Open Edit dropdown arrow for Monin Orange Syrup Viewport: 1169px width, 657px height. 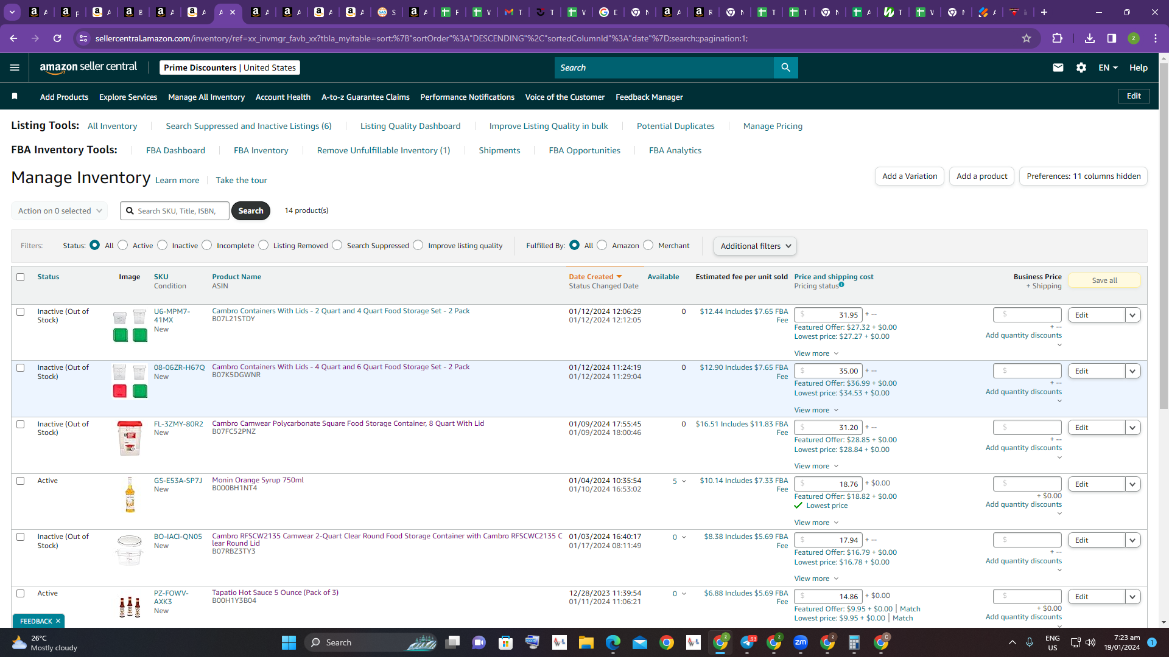click(1132, 484)
